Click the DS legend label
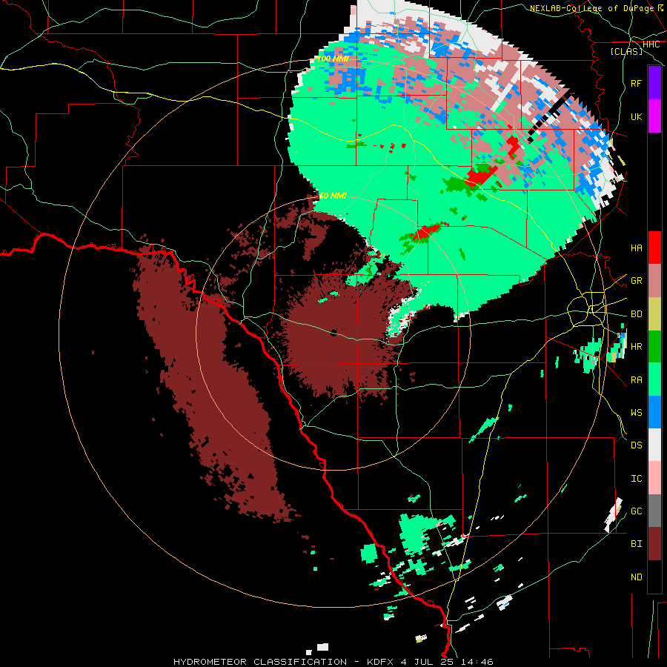 [637, 445]
